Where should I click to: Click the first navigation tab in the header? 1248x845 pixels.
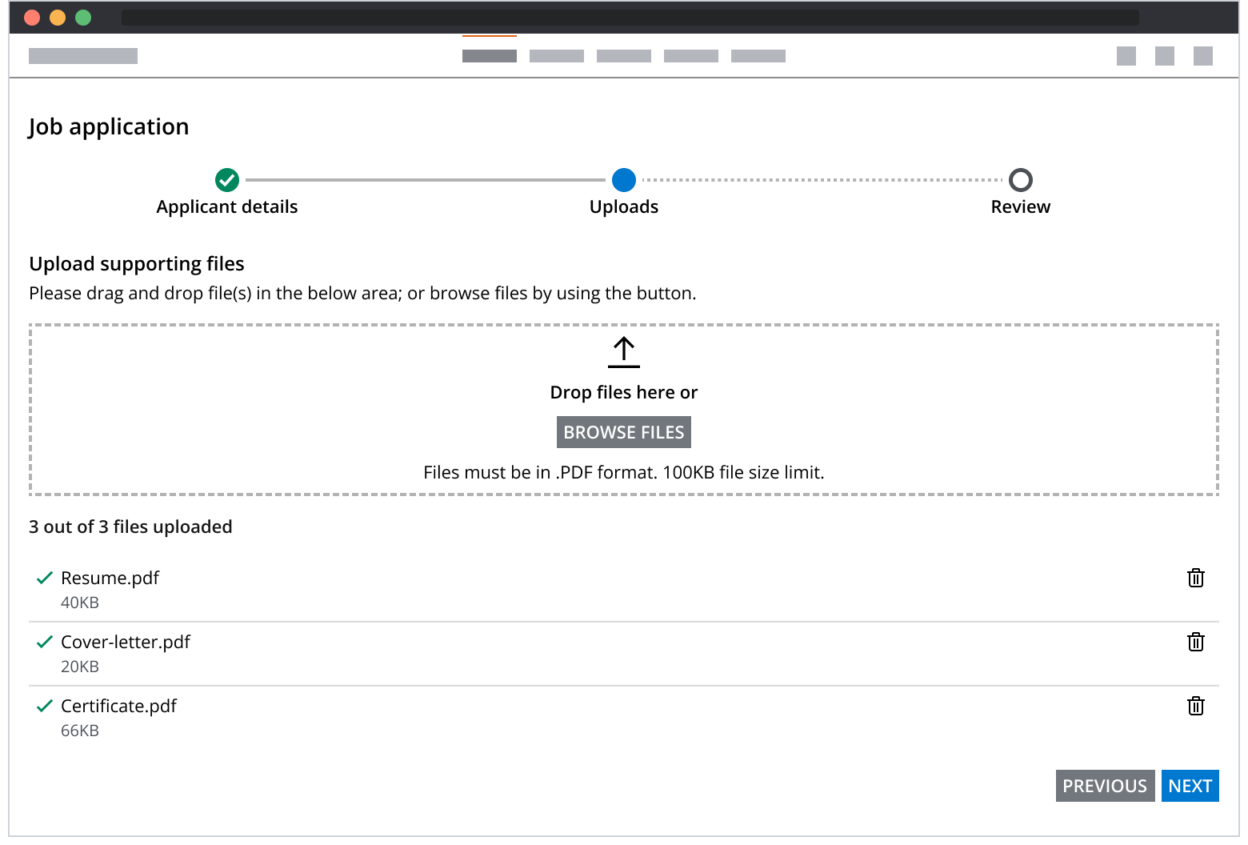coord(489,56)
